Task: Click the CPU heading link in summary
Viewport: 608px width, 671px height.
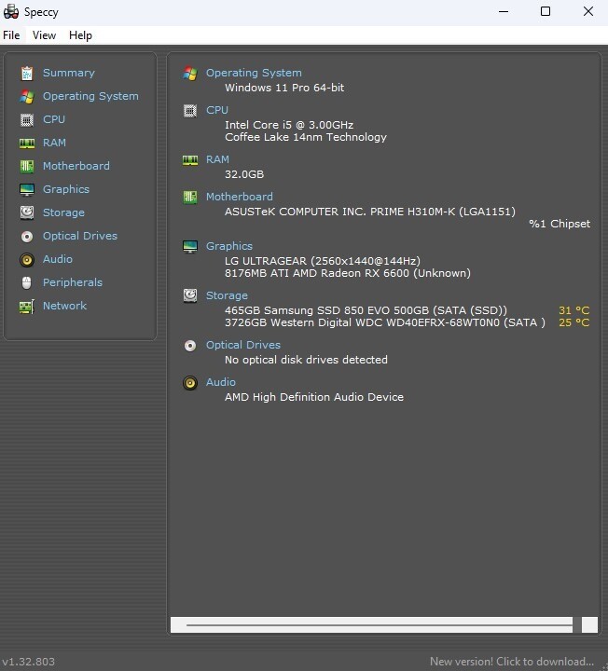Action: [217, 110]
